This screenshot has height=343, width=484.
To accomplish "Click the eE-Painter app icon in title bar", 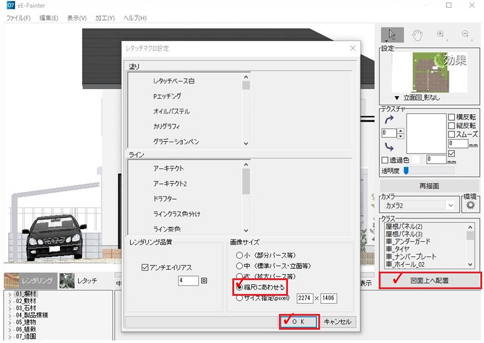I will pyautogui.click(x=10, y=5).
